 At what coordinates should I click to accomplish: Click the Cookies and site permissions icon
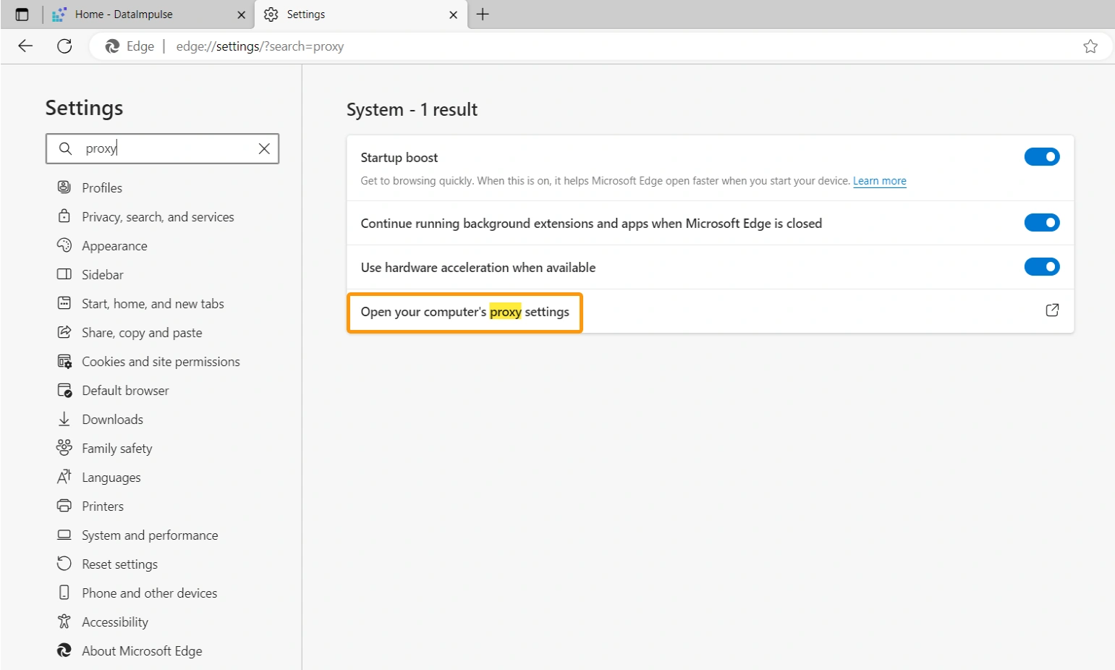[64, 361]
